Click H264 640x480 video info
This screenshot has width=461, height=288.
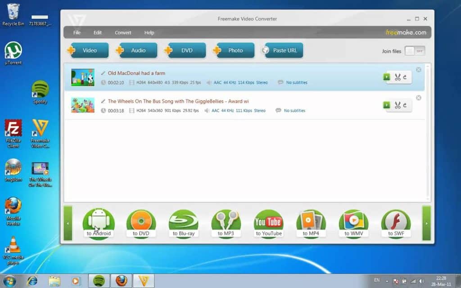[x=168, y=83]
